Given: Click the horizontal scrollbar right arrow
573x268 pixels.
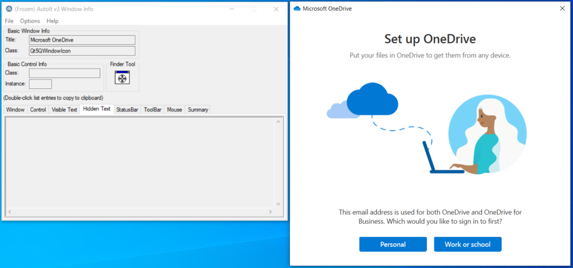Looking at the screenshot, I should pos(270,212).
